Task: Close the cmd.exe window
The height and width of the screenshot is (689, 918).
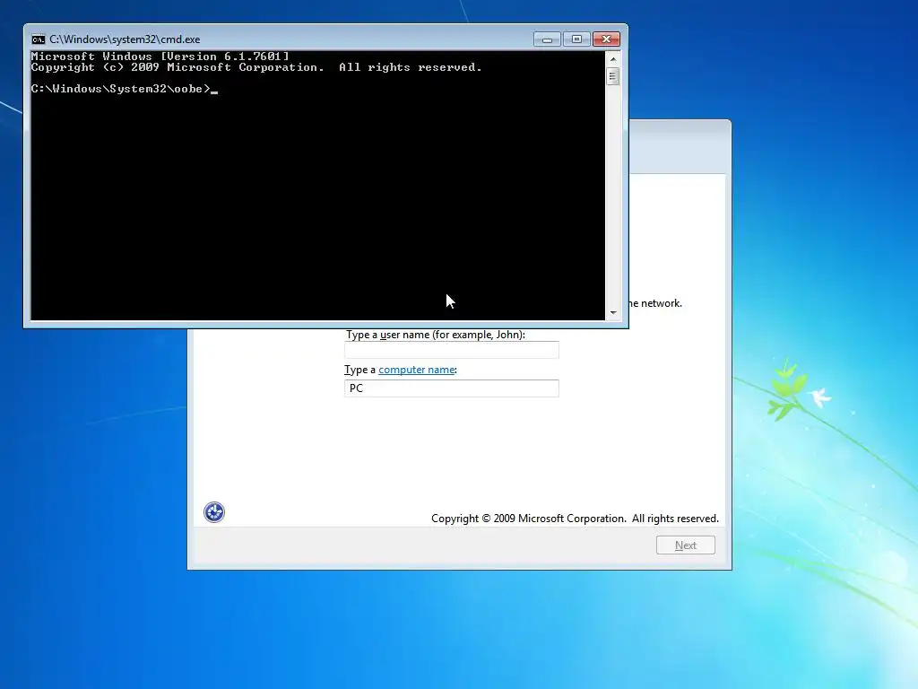Action: pyautogui.click(x=607, y=39)
